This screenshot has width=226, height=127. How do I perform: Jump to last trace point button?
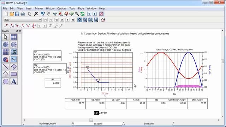[x=73, y=20]
